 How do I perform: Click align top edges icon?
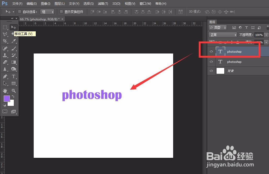click(92, 12)
